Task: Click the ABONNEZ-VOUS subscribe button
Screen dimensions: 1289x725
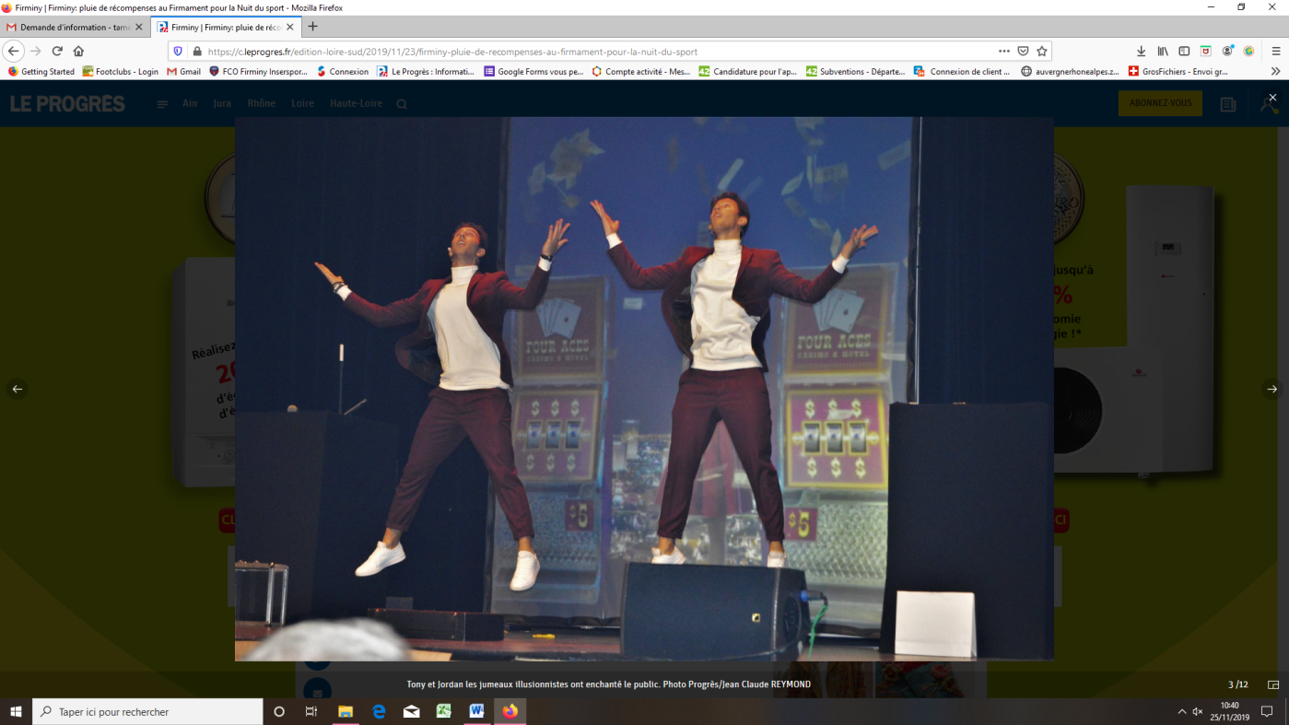Action: 1160,103
